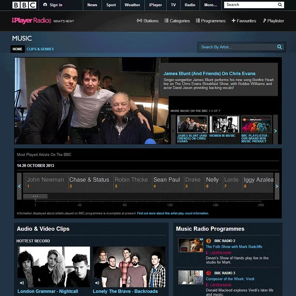The width and height of the screenshot is (296, 296).
Task: Click the BBC Radio 2 station icon
Action: pyautogui.click(x=208, y=241)
